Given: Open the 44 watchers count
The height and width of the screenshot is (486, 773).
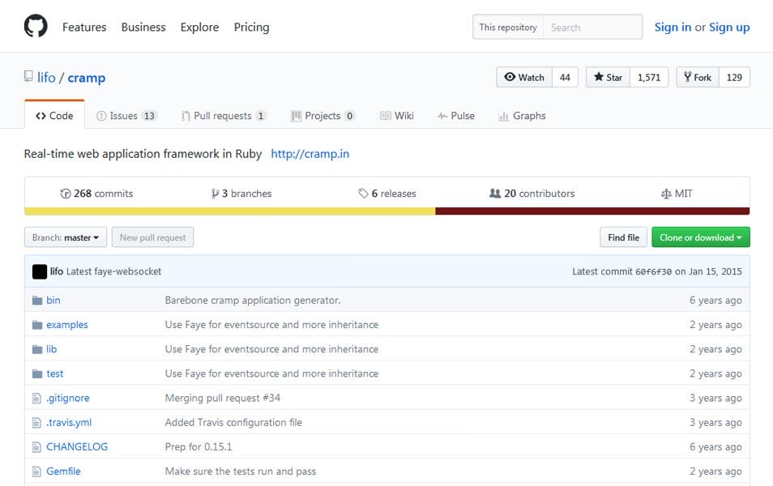Looking at the screenshot, I should 565,77.
